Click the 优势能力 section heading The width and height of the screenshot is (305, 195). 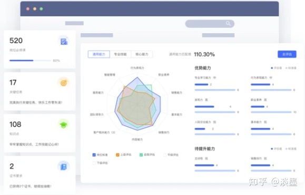click(203, 68)
